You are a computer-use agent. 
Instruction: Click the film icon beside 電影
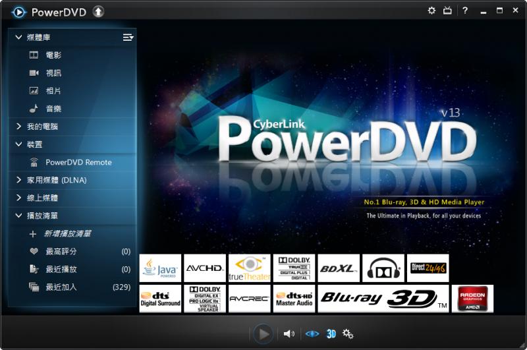[34, 55]
